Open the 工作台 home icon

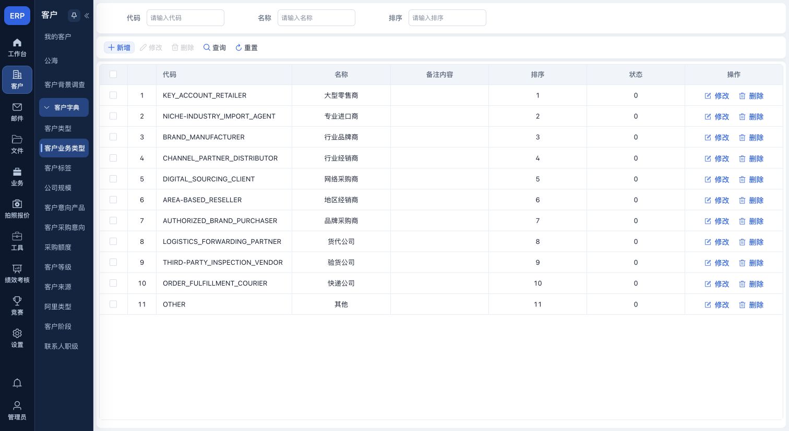(17, 47)
